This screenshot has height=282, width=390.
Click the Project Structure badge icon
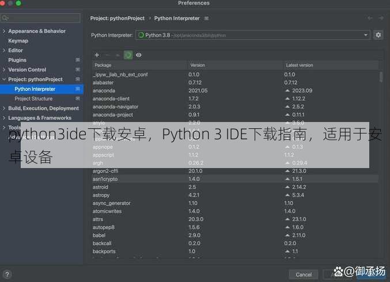coord(78,98)
